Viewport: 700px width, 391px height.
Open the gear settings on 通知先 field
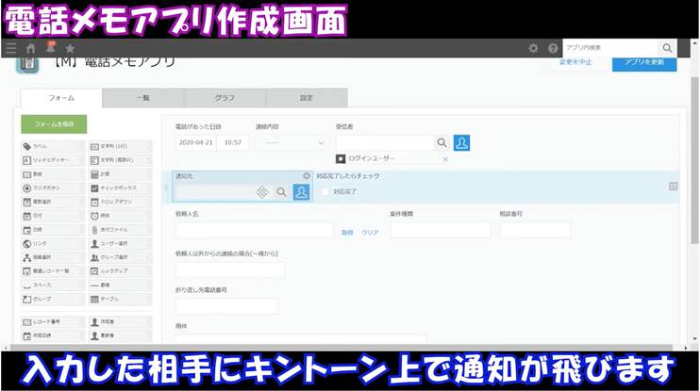click(307, 175)
